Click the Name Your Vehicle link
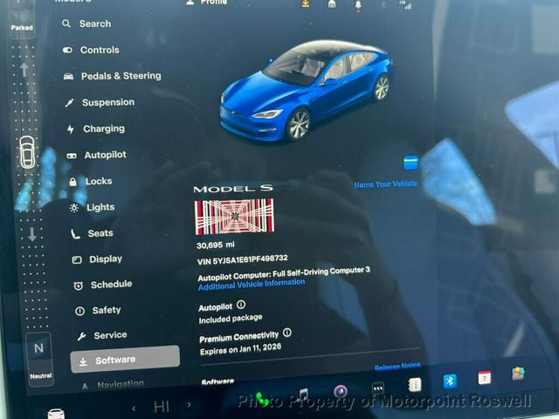Screen dimensions: 559x419 (x=385, y=184)
